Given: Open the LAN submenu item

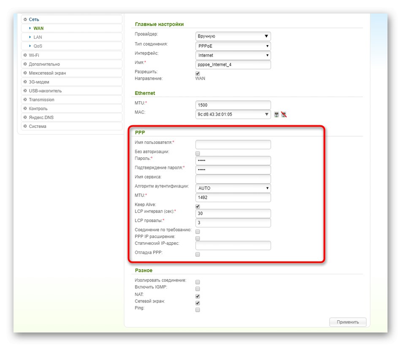Looking at the screenshot, I should click(72, 37).
